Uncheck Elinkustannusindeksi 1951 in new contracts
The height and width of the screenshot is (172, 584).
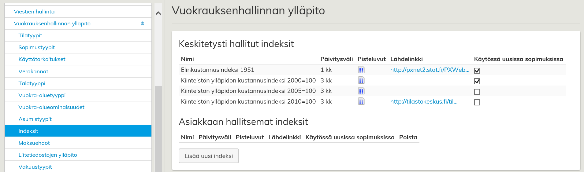tap(477, 71)
